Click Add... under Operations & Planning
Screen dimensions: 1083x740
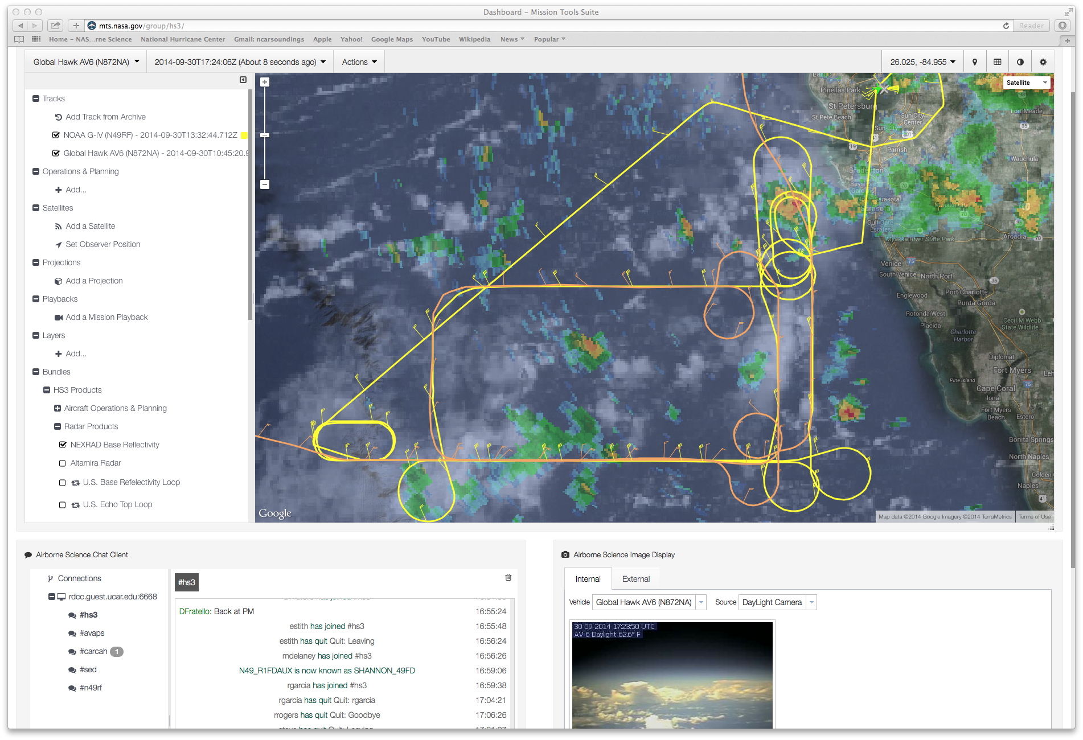(71, 190)
